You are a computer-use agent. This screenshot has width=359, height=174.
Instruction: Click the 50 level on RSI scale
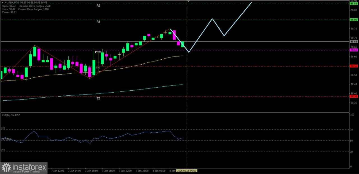352,140
